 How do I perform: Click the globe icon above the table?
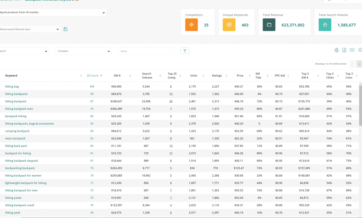point(337,50)
